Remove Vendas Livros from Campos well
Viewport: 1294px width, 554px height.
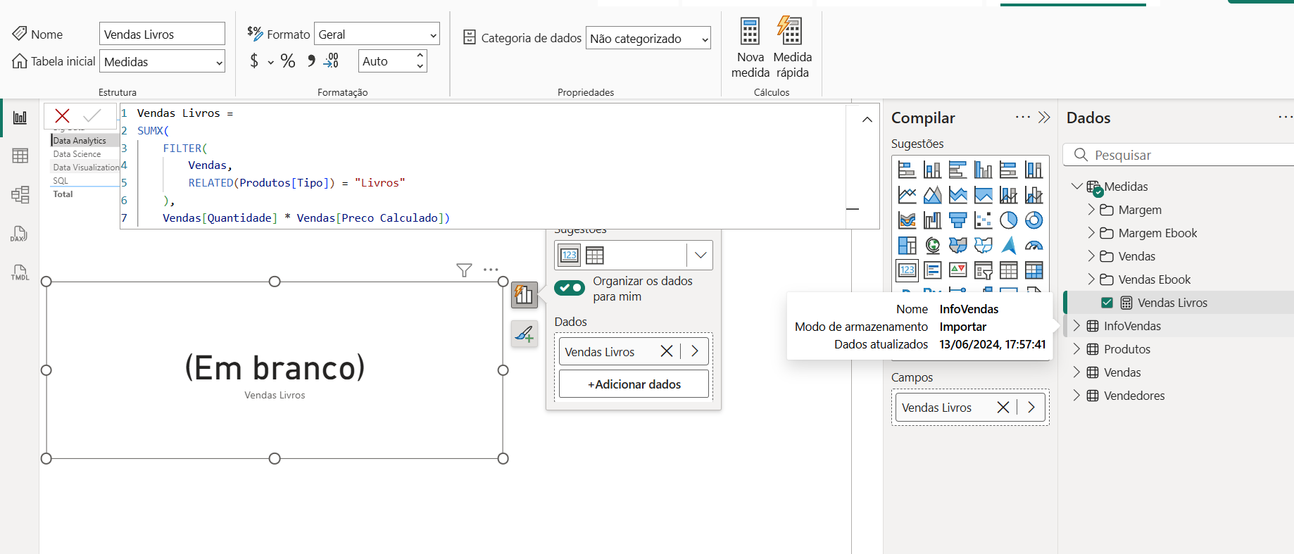coord(1003,408)
